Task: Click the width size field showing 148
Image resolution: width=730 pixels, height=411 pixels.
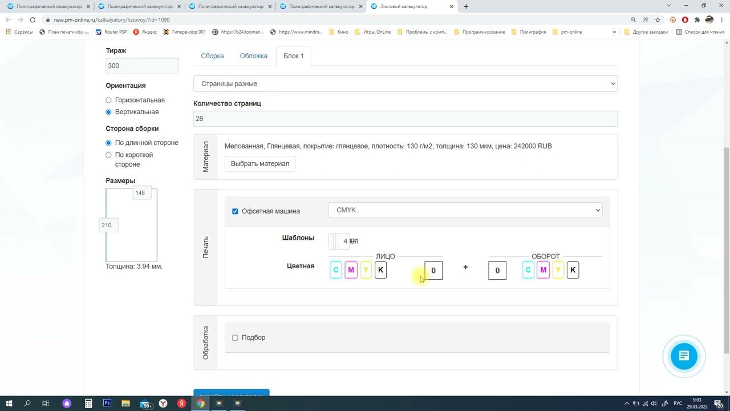Action: [142, 193]
